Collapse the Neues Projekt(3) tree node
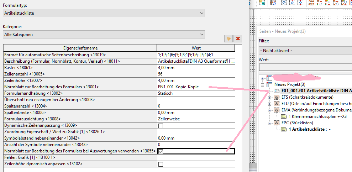352x172 pixels. coord(262,85)
